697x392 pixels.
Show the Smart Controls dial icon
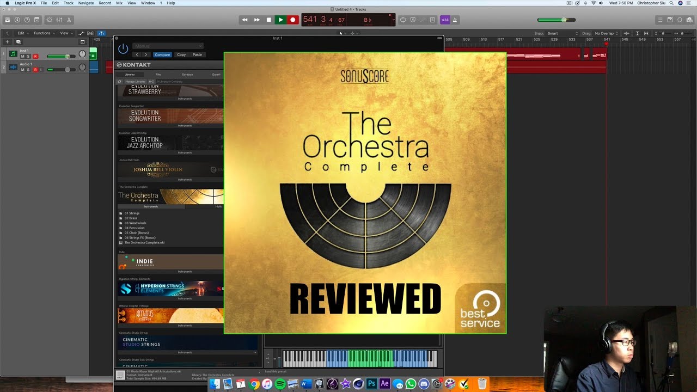[50, 20]
